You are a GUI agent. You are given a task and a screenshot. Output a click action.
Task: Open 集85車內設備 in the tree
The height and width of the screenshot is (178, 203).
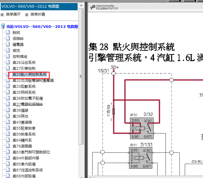pyautogui.click(x=24, y=164)
